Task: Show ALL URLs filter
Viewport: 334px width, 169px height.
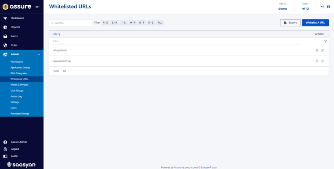Action: [160, 23]
